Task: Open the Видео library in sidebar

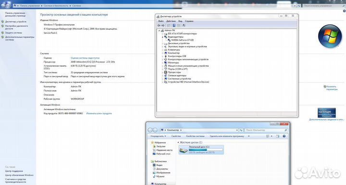Action: (160, 165)
